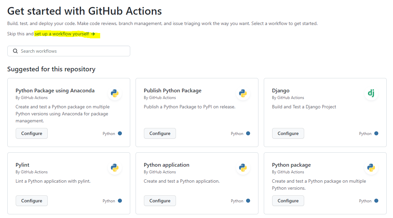
Task: Click the Python package card title
Action: click(x=291, y=165)
